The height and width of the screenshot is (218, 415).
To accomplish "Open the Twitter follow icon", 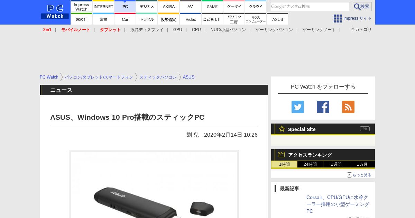I will 298,107.
